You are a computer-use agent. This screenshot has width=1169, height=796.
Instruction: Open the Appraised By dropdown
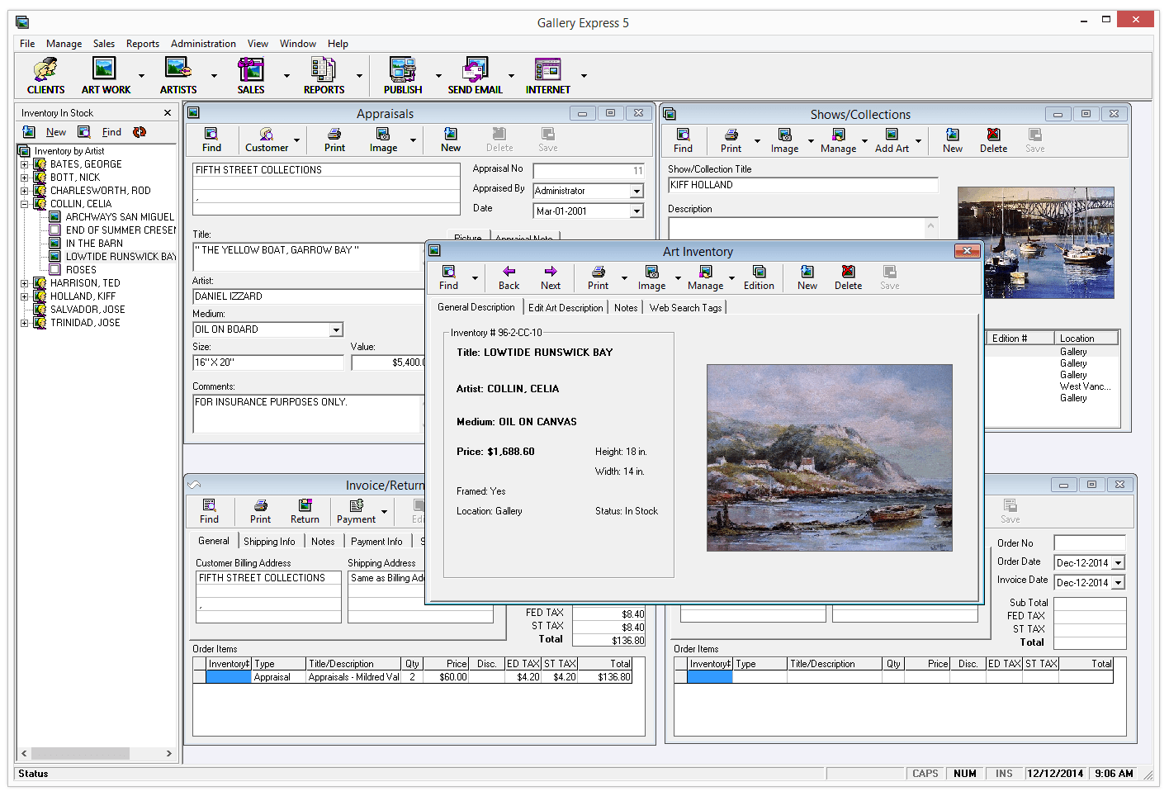(x=637, y=192)
